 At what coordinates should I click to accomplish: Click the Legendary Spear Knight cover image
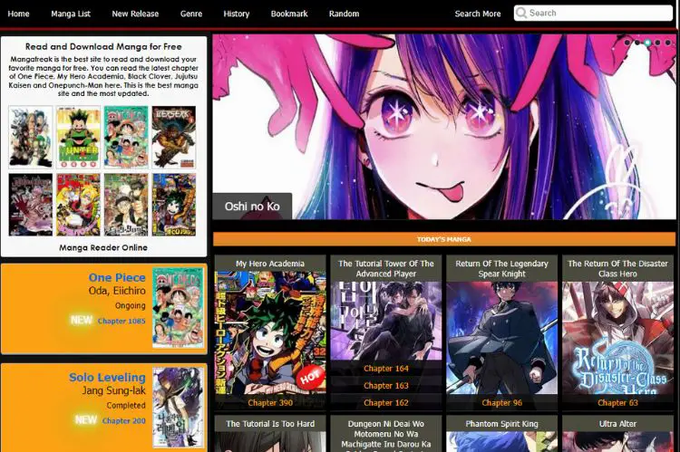(501, 338)
